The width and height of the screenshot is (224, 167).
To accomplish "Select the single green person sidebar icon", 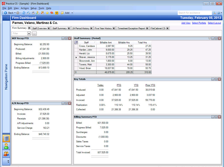I will tap(6, 146).
